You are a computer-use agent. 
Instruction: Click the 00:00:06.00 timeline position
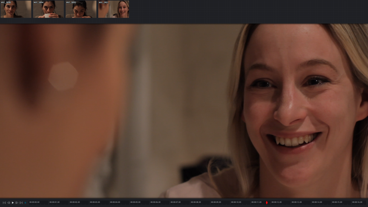point(155,202)
